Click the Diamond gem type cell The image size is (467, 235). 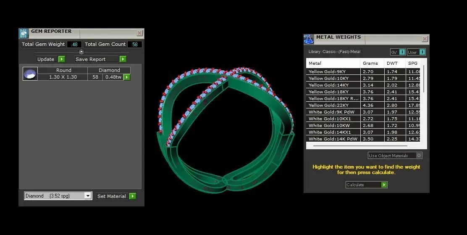109,70
